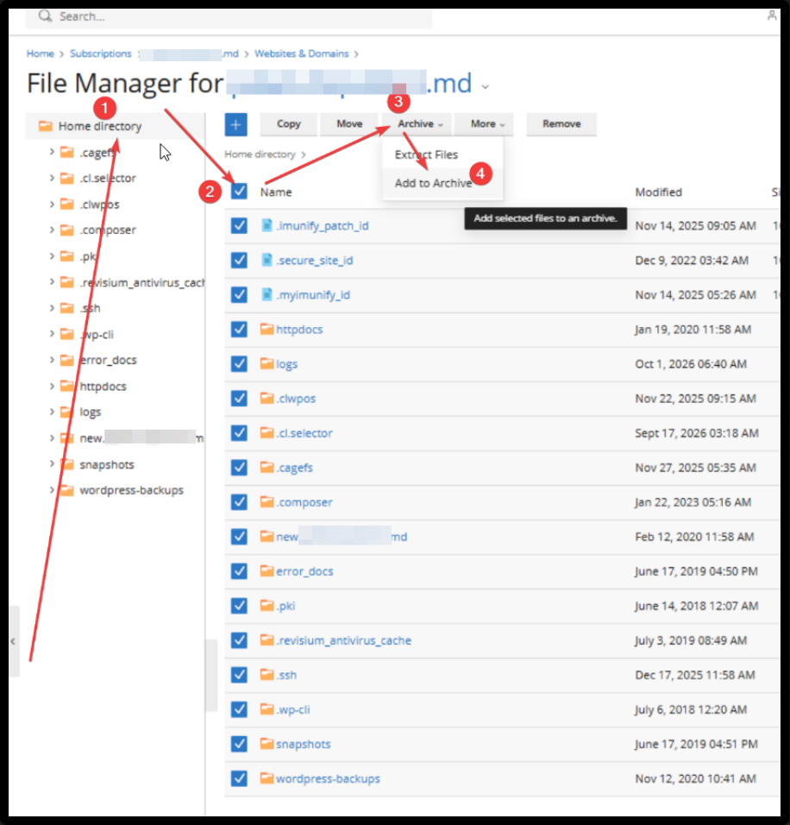Collapse the sidebar with left arrow handle

[13, 641]
